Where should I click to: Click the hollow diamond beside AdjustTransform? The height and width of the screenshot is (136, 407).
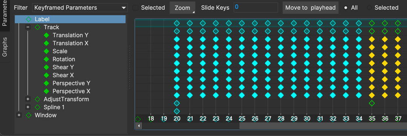37,99
